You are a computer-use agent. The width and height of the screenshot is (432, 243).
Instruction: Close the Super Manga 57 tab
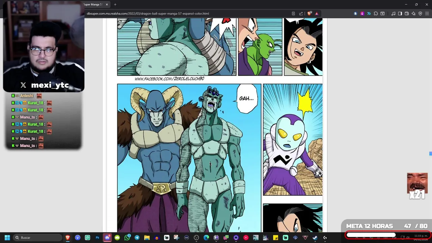tap(107, 4)
